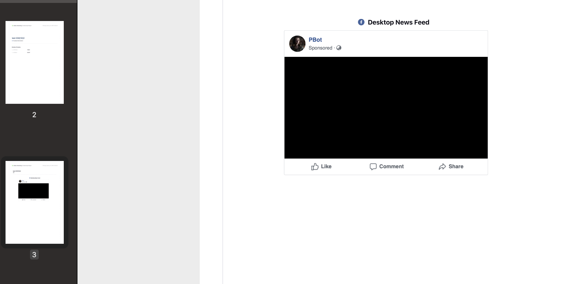
Task: Click the black ad video area
Action: [386, 108]
